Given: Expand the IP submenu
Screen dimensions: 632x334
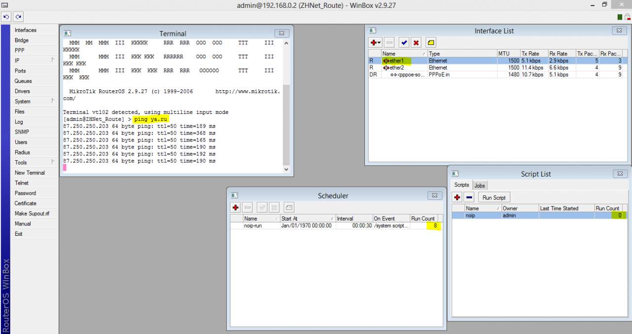Looking at the screenshot, I should pos(34,61).
